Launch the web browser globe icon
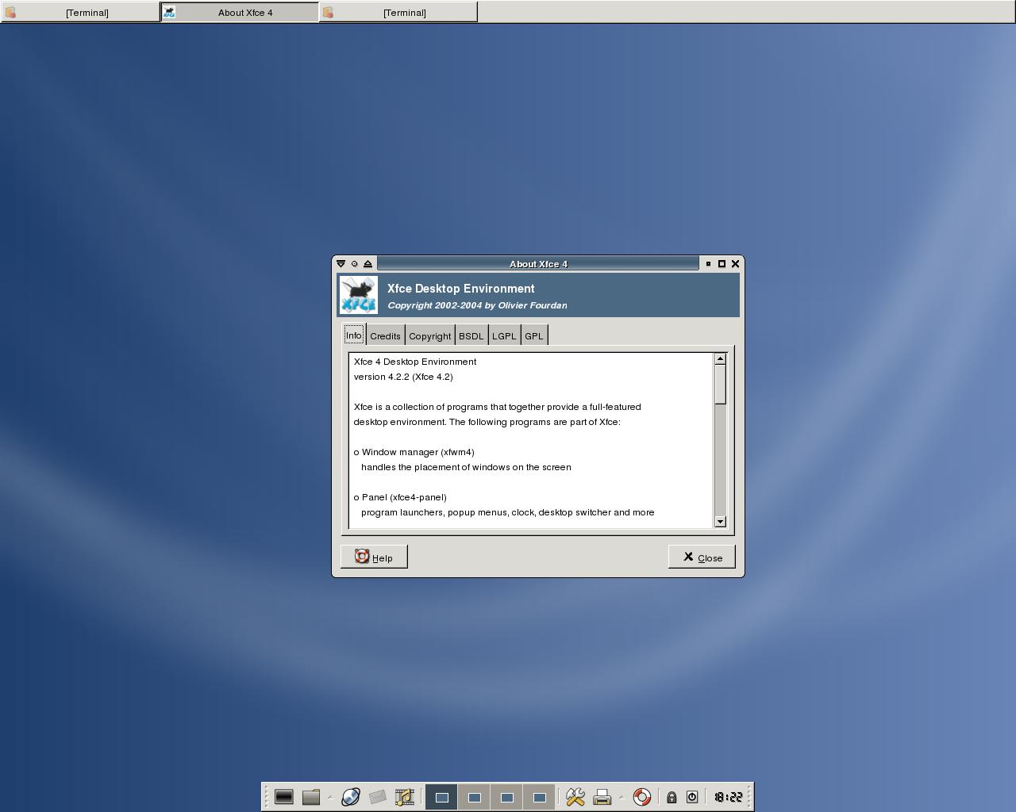This screenshot has height=812, width=1016. (351, 797)
